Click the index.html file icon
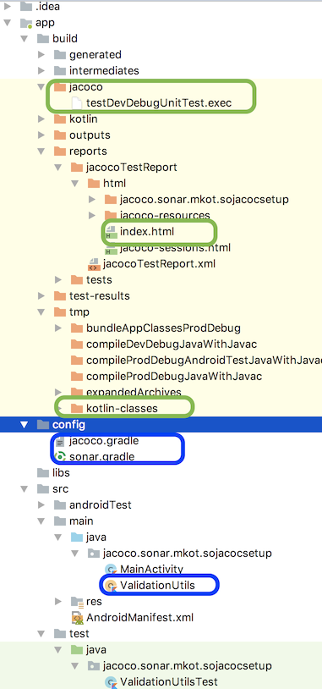 [x=111, y=231]
